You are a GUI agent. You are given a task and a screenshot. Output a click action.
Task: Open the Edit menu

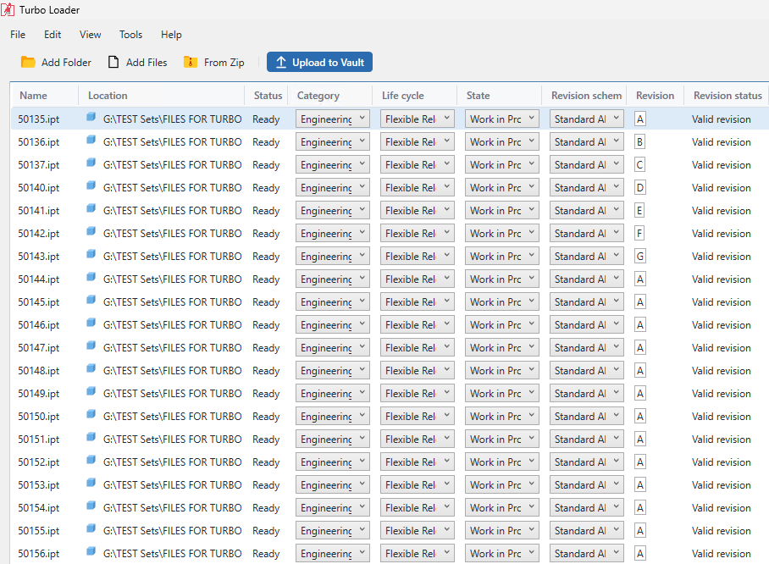coord(53,35)
